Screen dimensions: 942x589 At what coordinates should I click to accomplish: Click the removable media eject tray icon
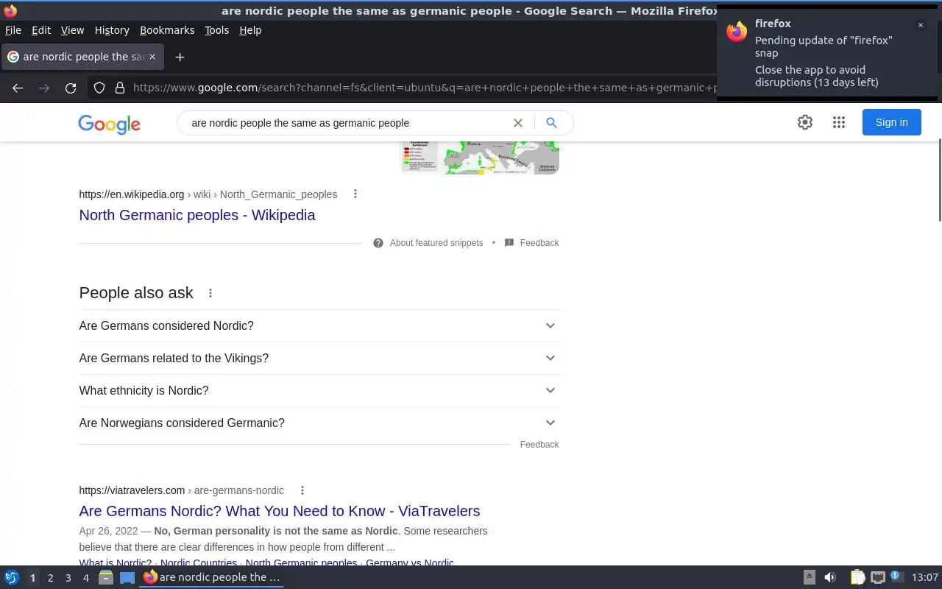[x=809, y=578]
